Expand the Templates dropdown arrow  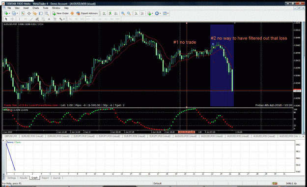[168, 13]
